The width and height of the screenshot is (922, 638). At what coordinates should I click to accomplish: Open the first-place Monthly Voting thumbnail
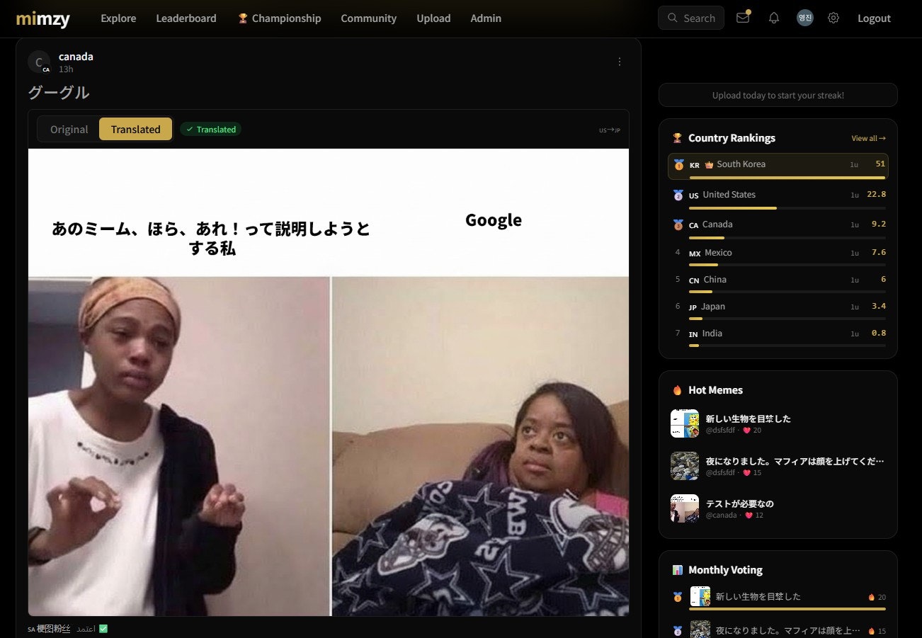pos(700,596)
